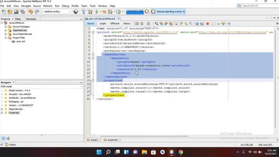Select Properties item in Navigator
Viewport: 279px width, 157px height.
coord(14,113)
